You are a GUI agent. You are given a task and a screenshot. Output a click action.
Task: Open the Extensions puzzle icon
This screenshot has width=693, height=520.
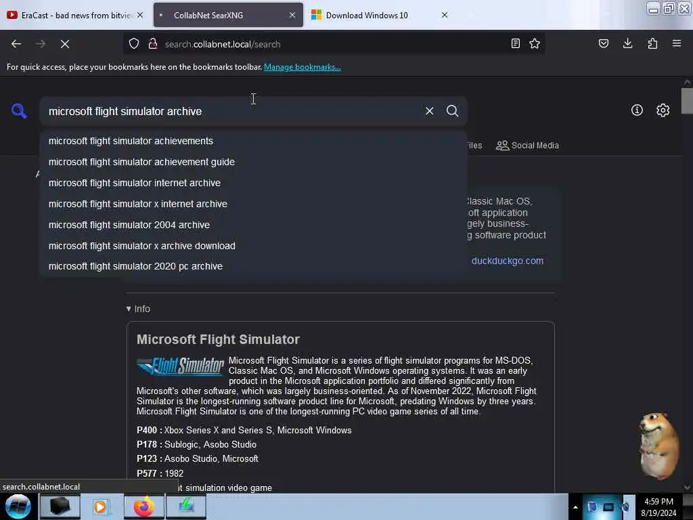(652, 44)
